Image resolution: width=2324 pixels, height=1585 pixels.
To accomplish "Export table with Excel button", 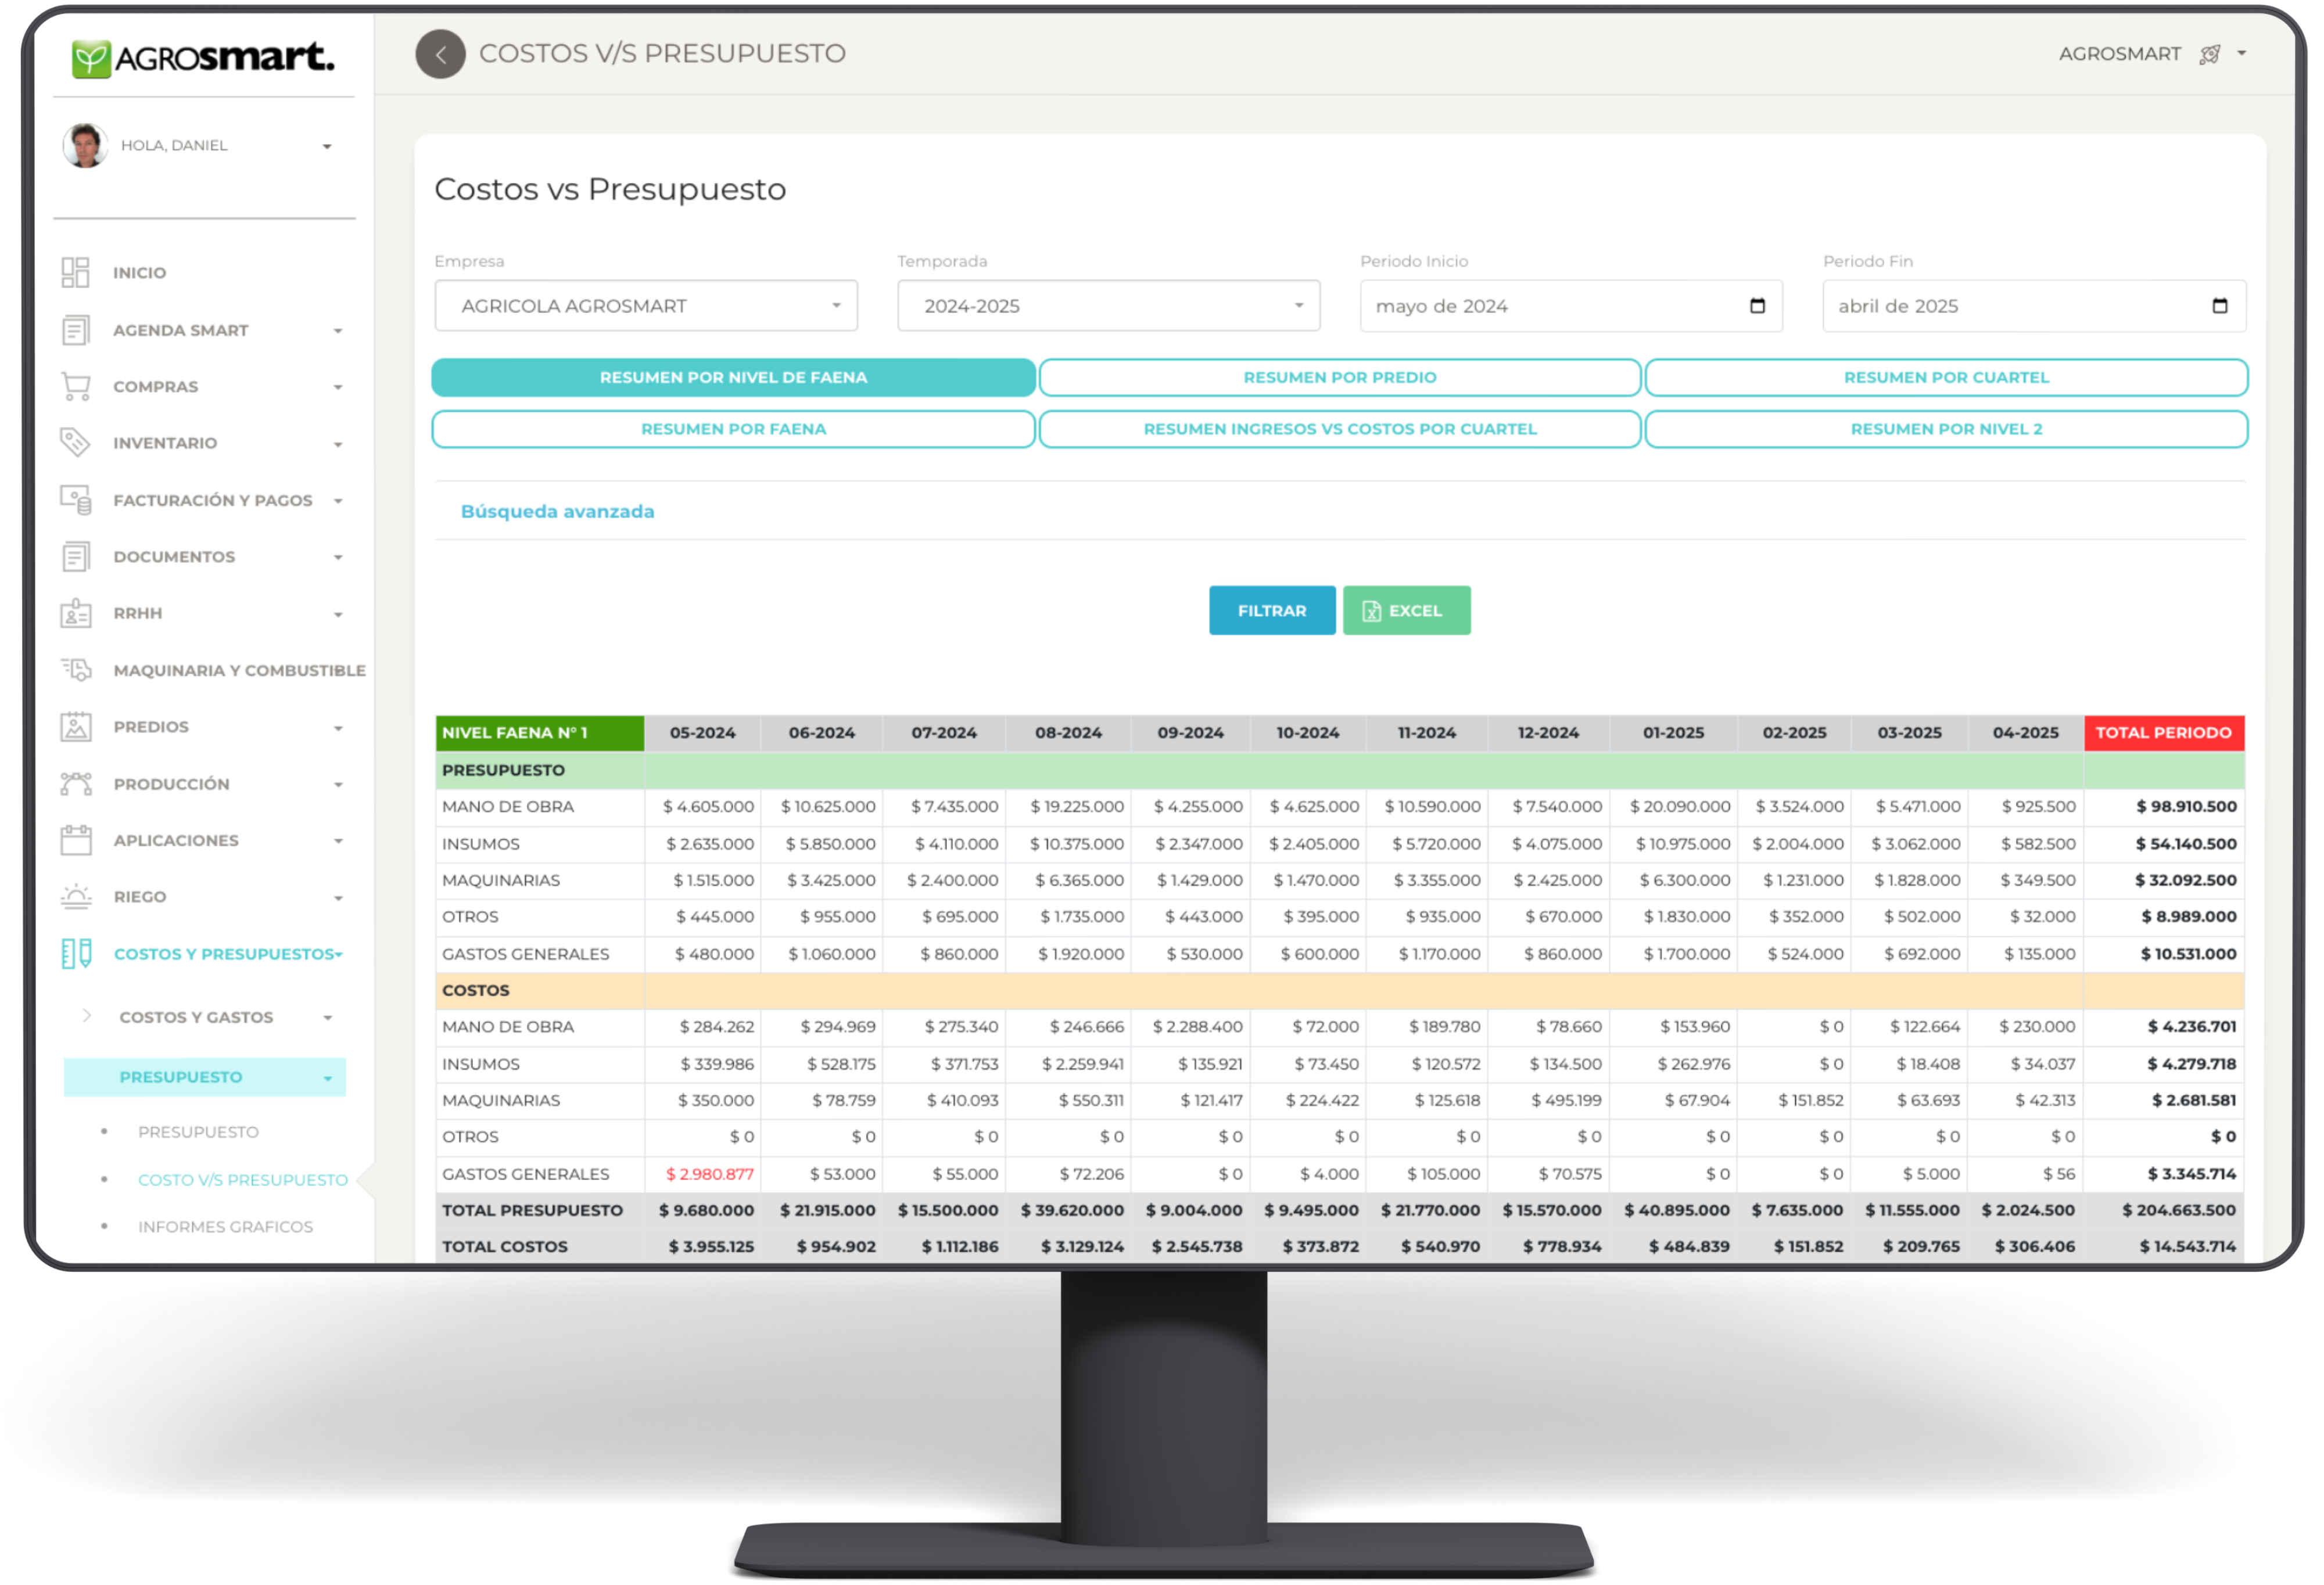I will pos(1406,610).
